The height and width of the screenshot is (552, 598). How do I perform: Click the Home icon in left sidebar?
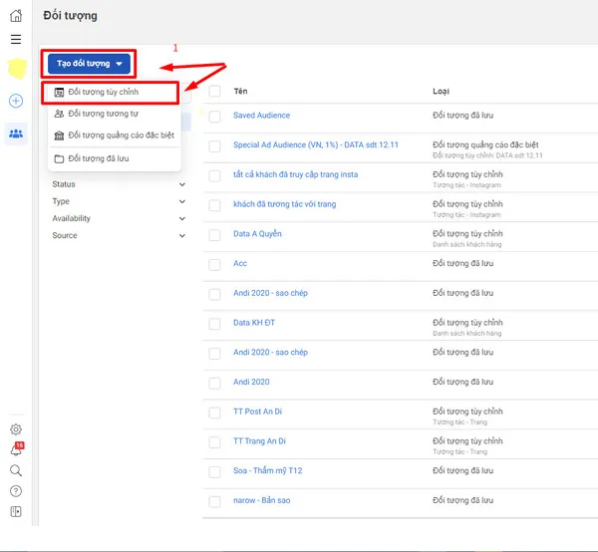(15, 16)
